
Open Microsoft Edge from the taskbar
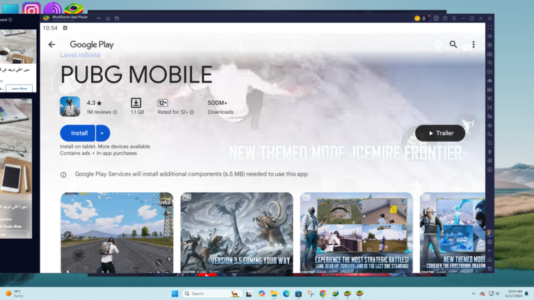click(x=286, y=294)
